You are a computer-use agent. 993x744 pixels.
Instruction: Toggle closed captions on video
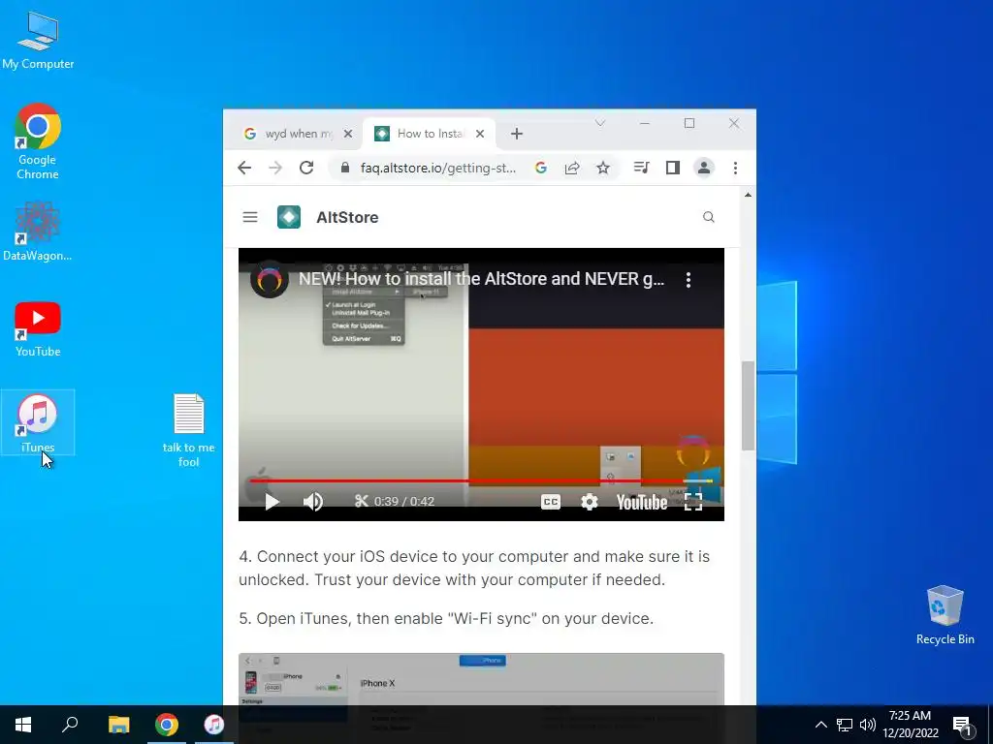551,502
